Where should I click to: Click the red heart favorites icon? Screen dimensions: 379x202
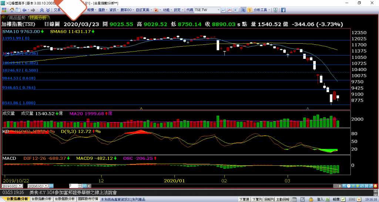coord(155,10)
